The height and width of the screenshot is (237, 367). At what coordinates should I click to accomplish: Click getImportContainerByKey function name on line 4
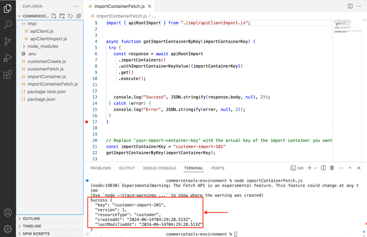point(172,41)
